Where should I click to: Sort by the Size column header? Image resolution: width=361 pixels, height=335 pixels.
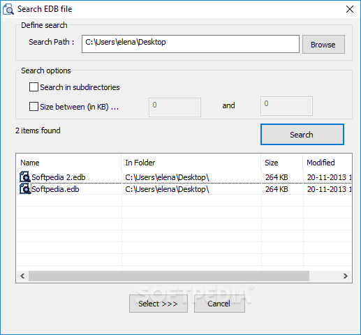282,163
